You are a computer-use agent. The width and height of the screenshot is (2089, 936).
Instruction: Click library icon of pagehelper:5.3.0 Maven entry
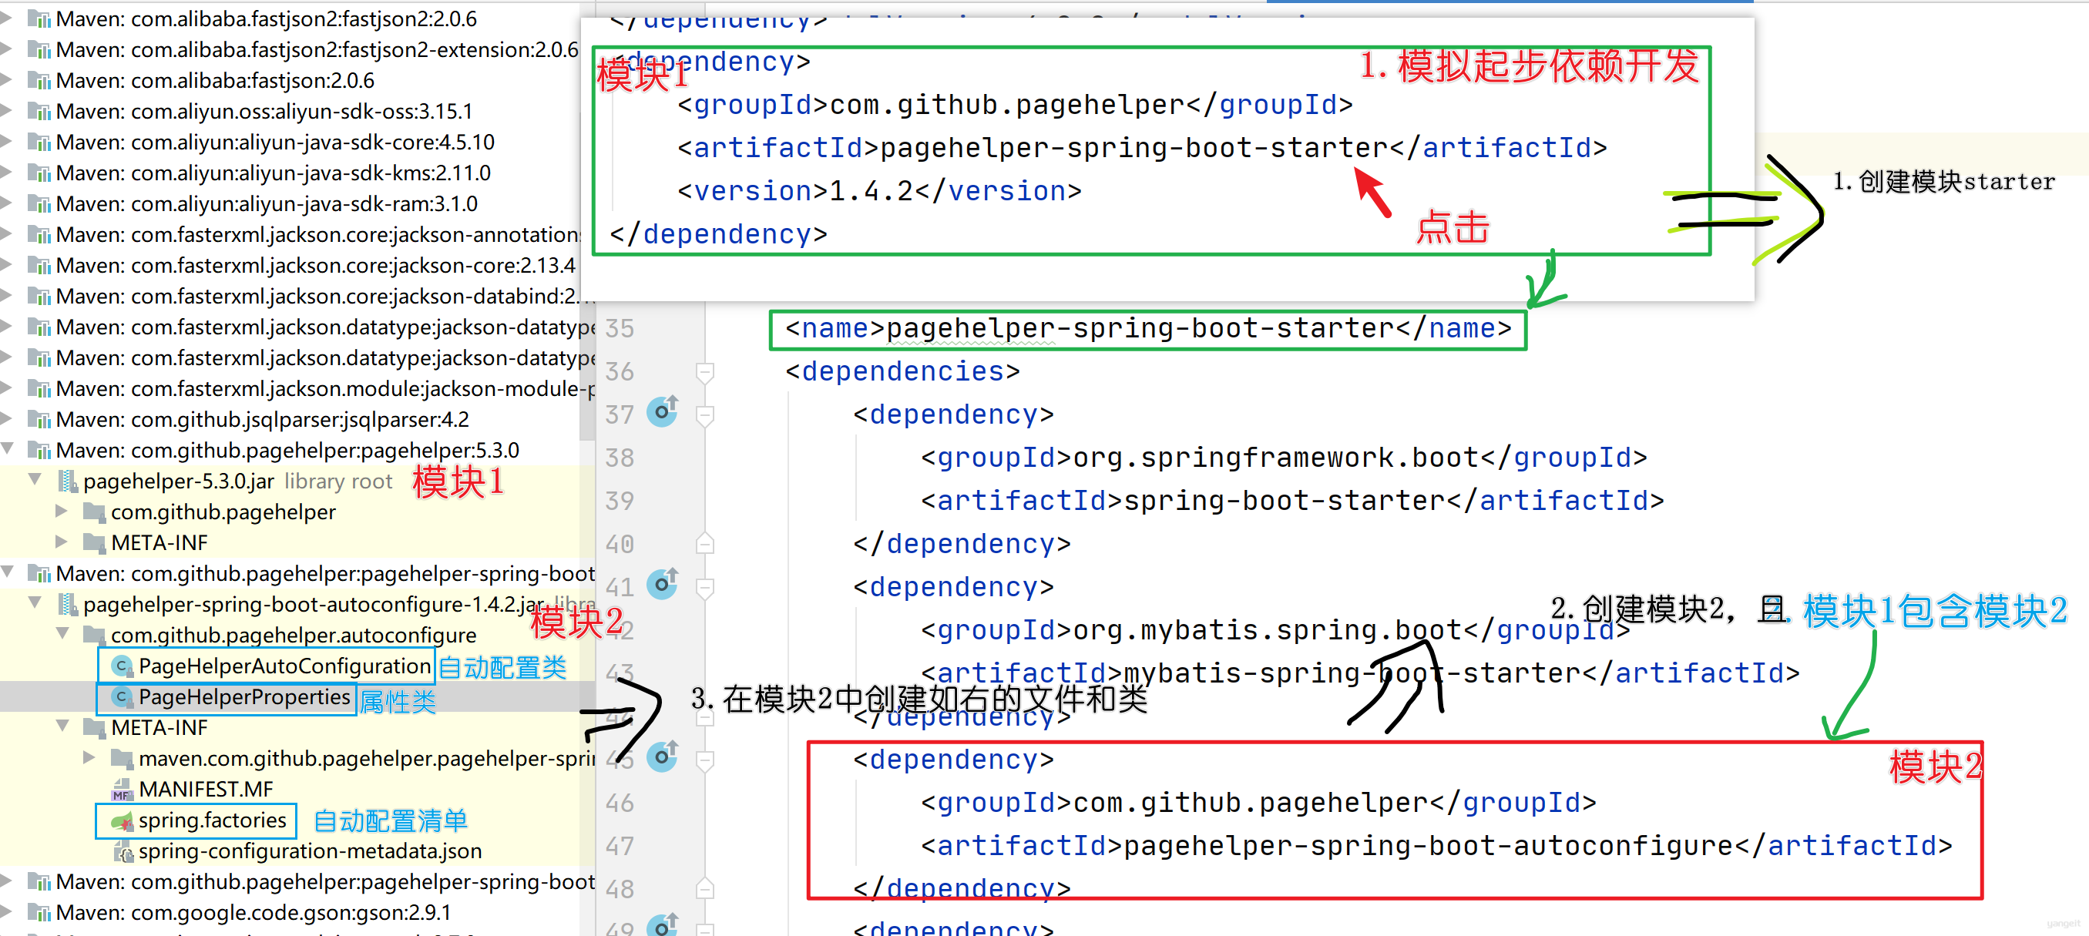pyautogui.click(x=39, y=450)
